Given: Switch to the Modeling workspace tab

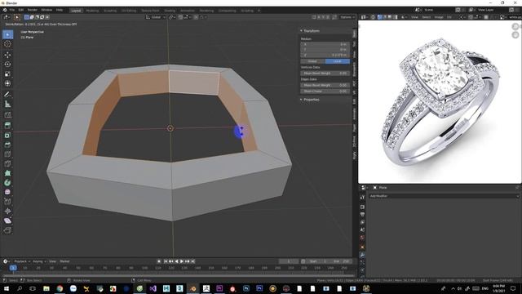Looking at the screenshot, I should tap(92, 11).
